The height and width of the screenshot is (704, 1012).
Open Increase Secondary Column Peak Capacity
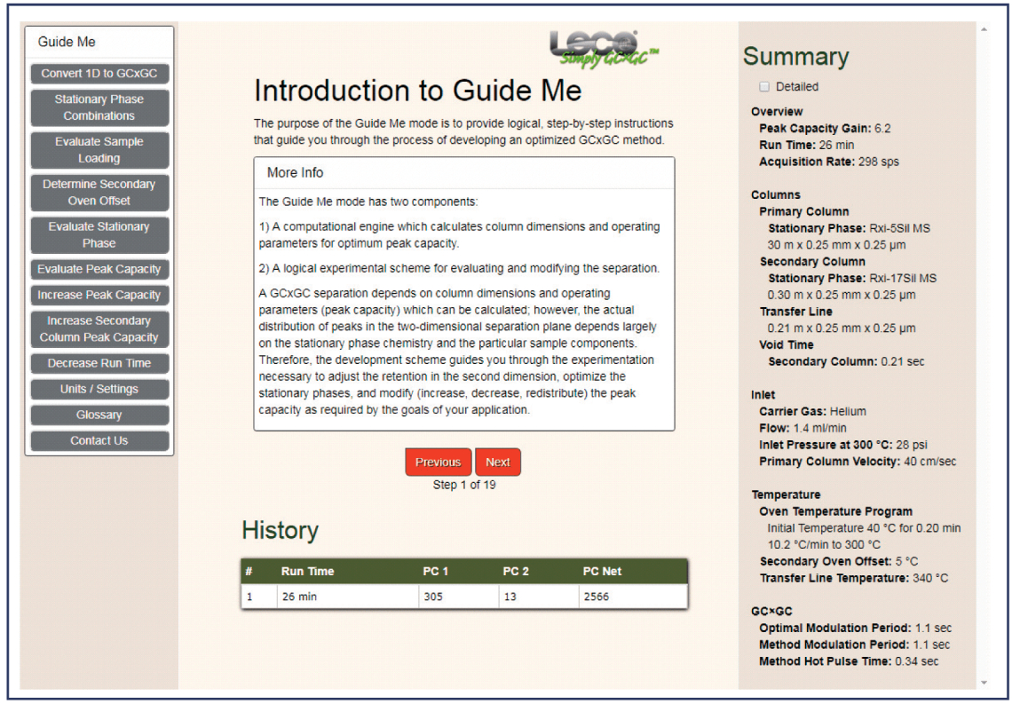pos(99,329)
